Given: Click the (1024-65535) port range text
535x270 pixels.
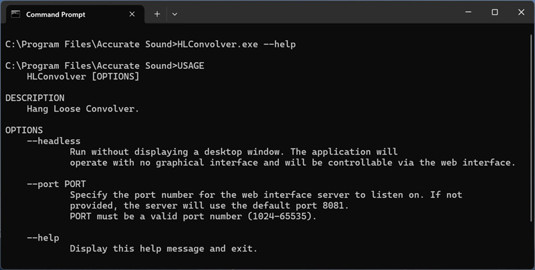Looking at the screenshot, I should tap(278, 216).
